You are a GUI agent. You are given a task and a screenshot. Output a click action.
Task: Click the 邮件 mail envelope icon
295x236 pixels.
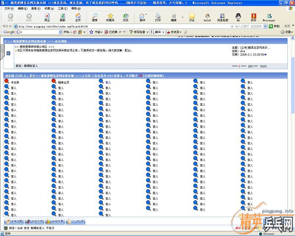tap(142, 18)
